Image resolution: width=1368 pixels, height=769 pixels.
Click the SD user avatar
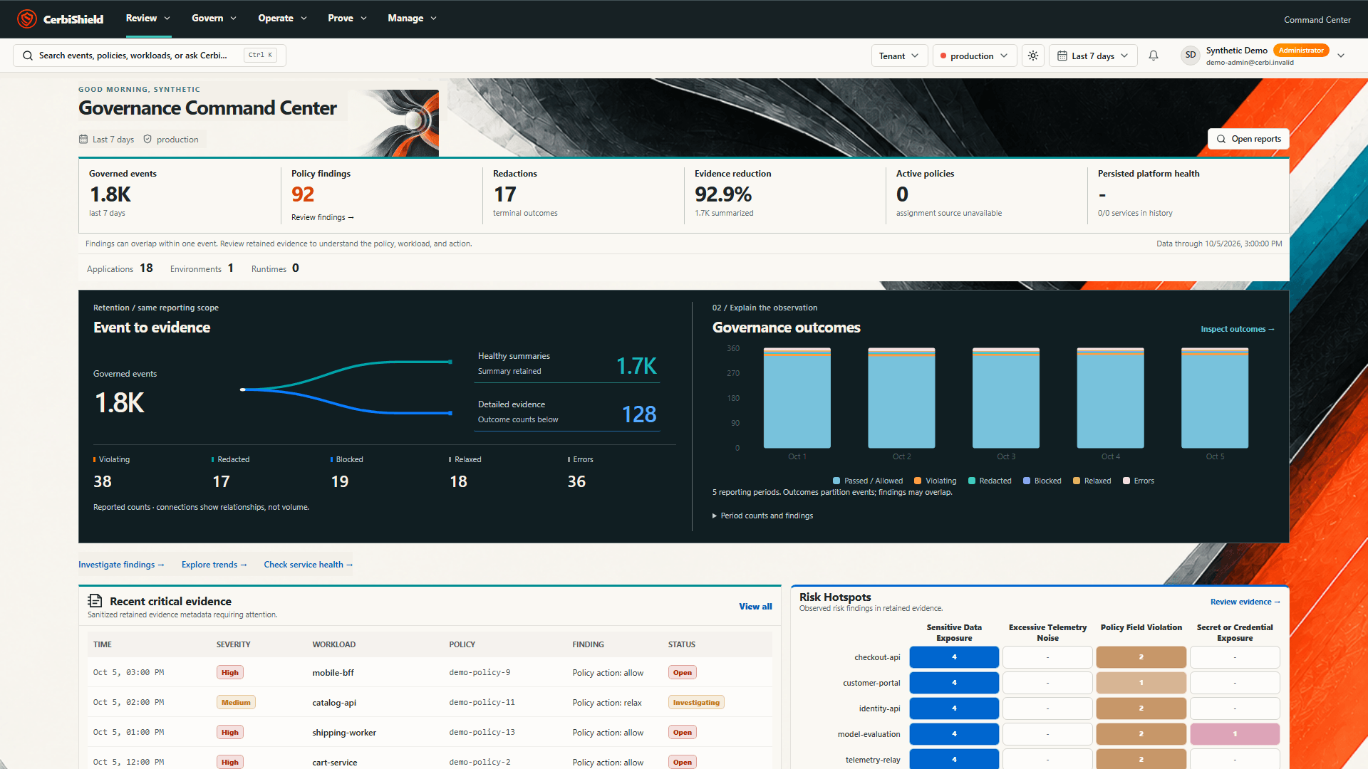click(x=1191, y=56)
